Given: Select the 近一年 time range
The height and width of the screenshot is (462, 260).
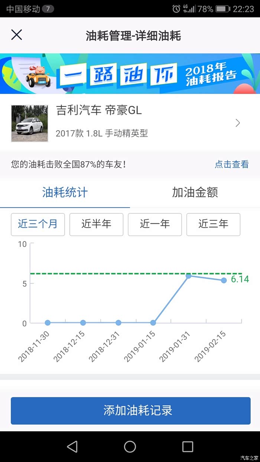Looking at the screenshot, I should (x=155, y=224).
